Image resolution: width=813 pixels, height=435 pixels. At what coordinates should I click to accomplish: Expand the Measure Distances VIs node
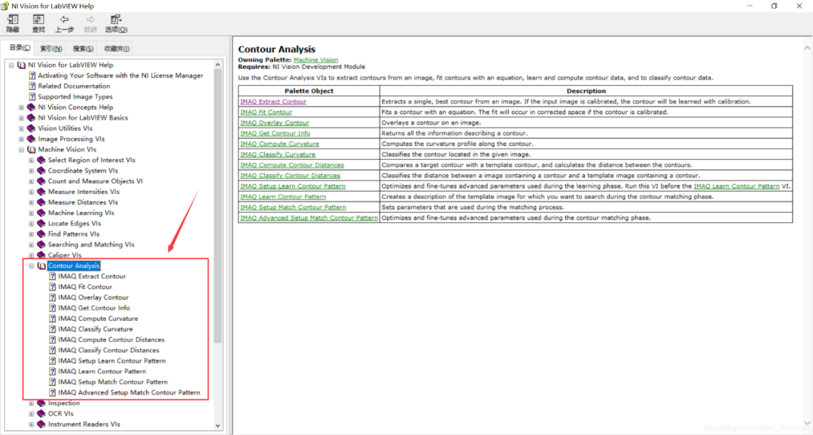(x=31, y=203)
